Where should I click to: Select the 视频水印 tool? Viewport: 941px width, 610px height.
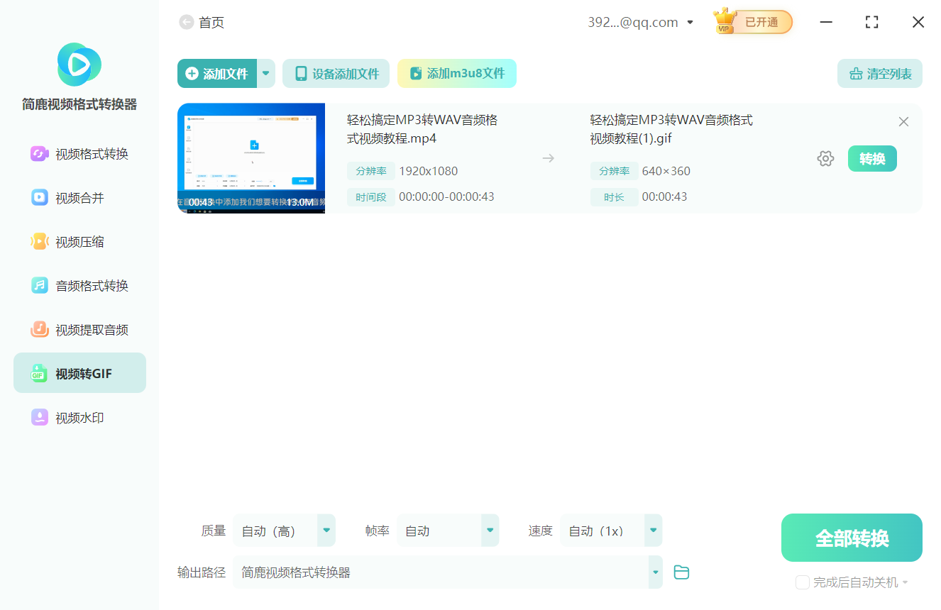(79, 417)
